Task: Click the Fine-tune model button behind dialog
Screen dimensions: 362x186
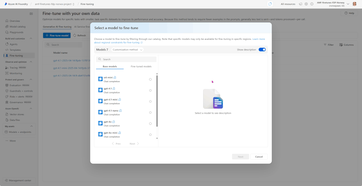Action: 57,35
